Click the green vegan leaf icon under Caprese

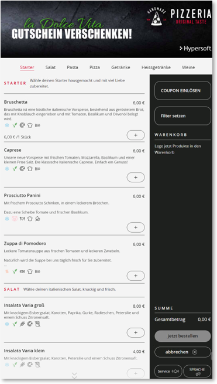pyautogui.click(x=15, y=169)
